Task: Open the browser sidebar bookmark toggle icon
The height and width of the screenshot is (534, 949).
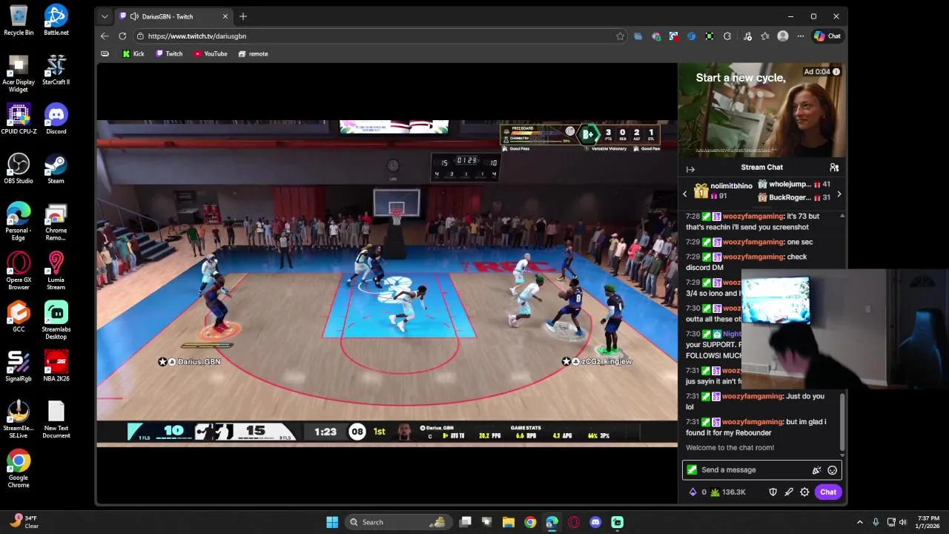Action: [x=105, y=53]
